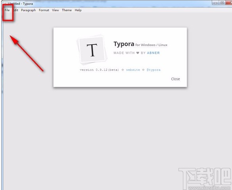
Task: Maximize the Typora window
Action: [222, 3]
